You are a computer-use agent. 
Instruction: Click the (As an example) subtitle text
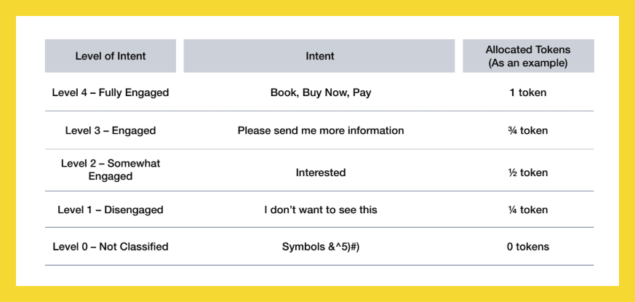click(528, 63)
